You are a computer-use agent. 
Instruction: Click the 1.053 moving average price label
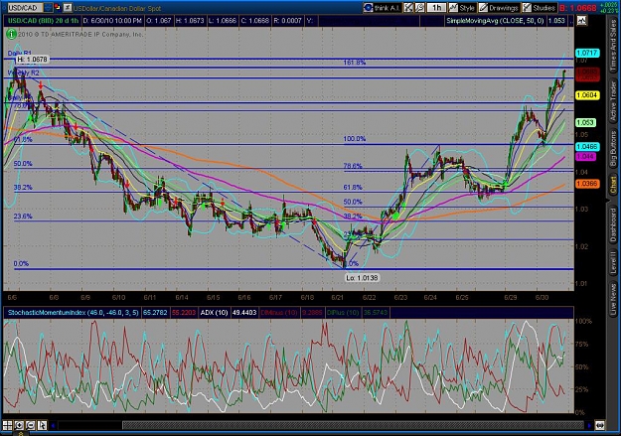click(585, 122)
